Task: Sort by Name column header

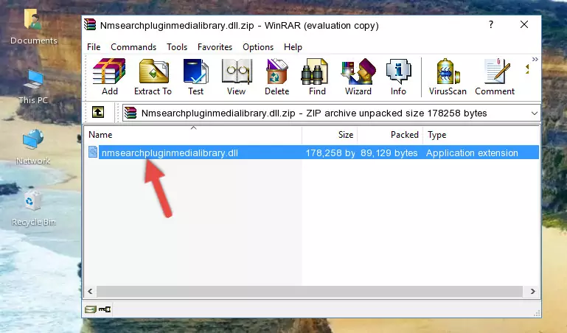Action: 193,135
